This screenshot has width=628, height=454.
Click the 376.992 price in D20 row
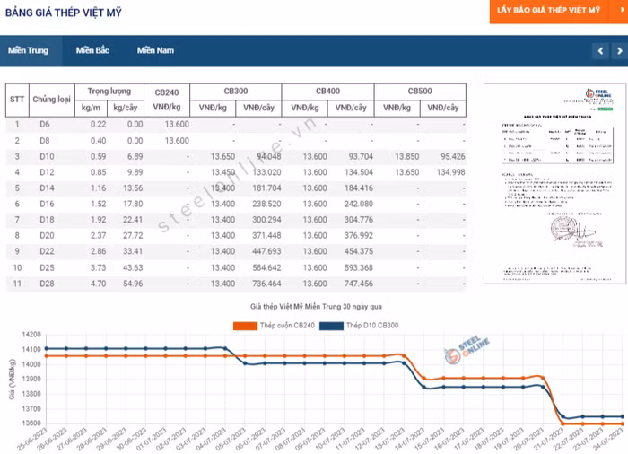click(x=359, y=236)
